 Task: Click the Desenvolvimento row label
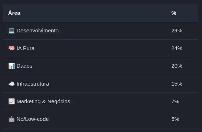pyautogui.click(x=38, y=31)
